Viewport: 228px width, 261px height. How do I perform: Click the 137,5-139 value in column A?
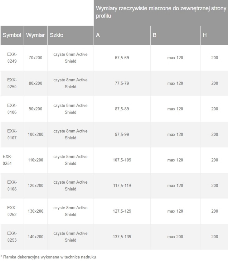(x=122, y=237)
